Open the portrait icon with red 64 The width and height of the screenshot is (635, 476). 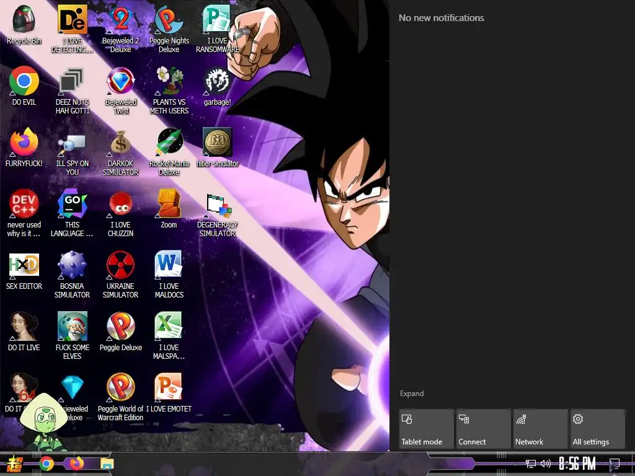24,388
